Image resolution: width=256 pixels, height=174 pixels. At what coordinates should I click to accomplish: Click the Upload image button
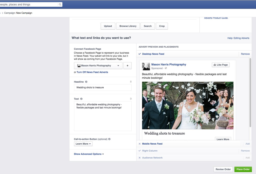coord(108,26)
